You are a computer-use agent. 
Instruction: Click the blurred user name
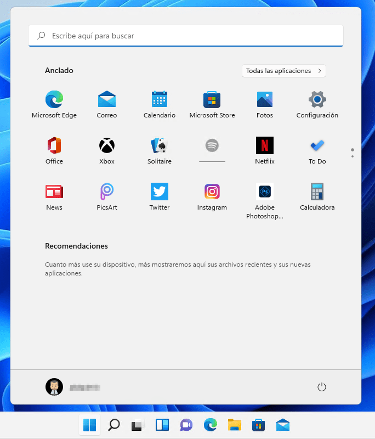(85, 387)
